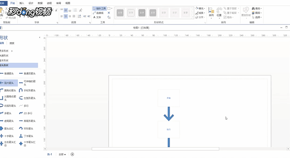290x158 pixels.
Task: Click the connection point X tool
Action: [x=109, y=13]
